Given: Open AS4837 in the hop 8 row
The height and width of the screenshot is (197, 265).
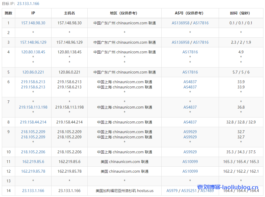Looking at the screenshot, I should pos(190,122).
